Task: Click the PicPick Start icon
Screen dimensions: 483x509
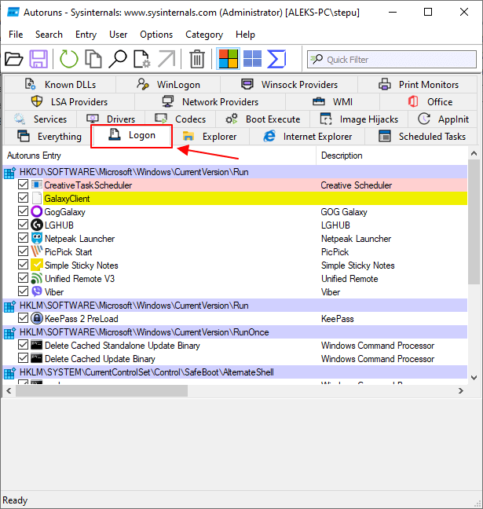Action: coord(37,251)
